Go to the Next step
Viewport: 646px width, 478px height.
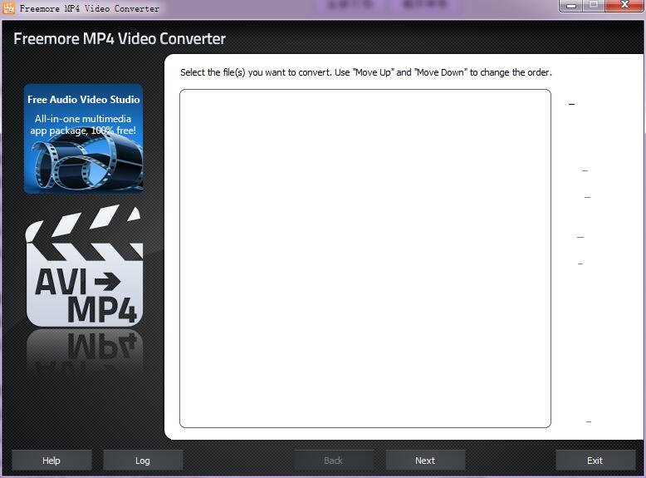[x=425, y=461]
